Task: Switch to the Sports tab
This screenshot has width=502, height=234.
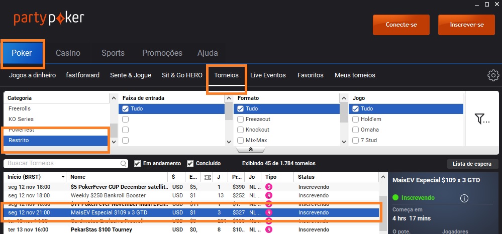Action: [x=113, y=53]
